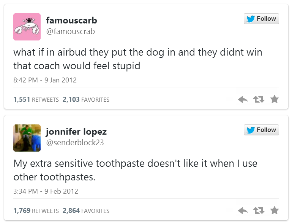
Task: View the 1,551 retweets list
Action: pos(36,100)
